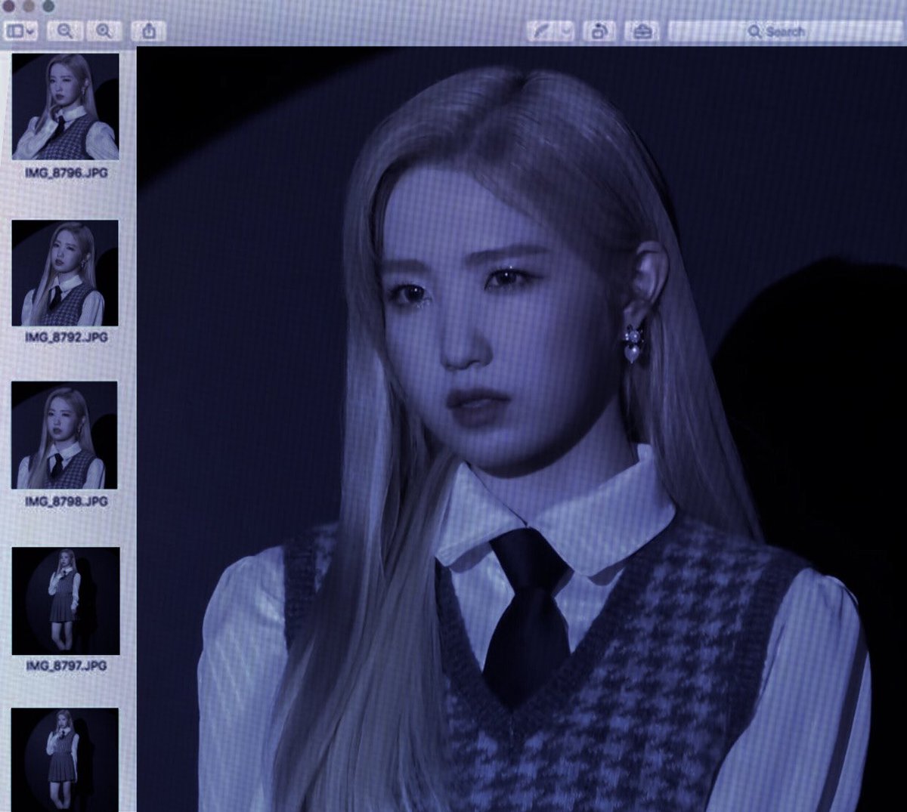Select the IMG_8797.JPG full-body thumbnail
Screen dimensions: 907x812
point(65,601)
